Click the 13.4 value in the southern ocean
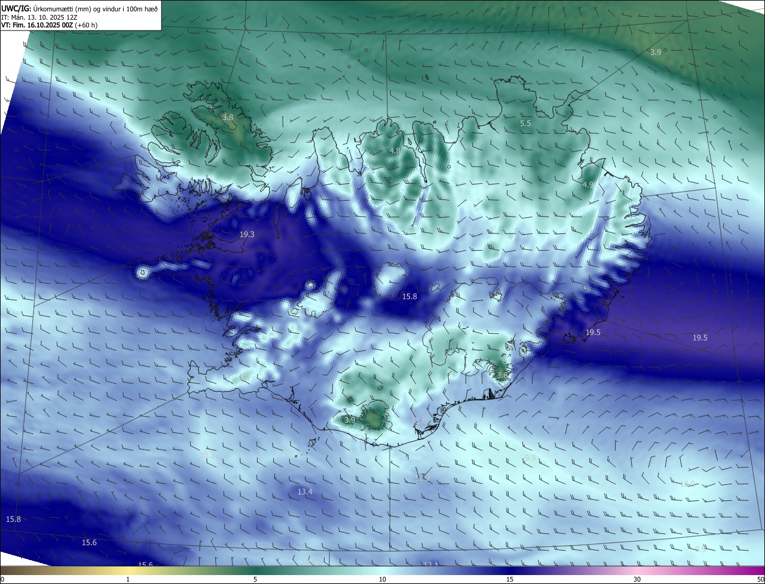Image resolution: width=765 pixels, height=584 pixels. click(305, 492)
